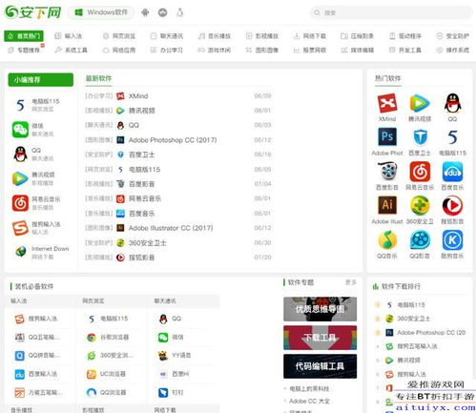Click the Sogou input method icon

(20, 228)
